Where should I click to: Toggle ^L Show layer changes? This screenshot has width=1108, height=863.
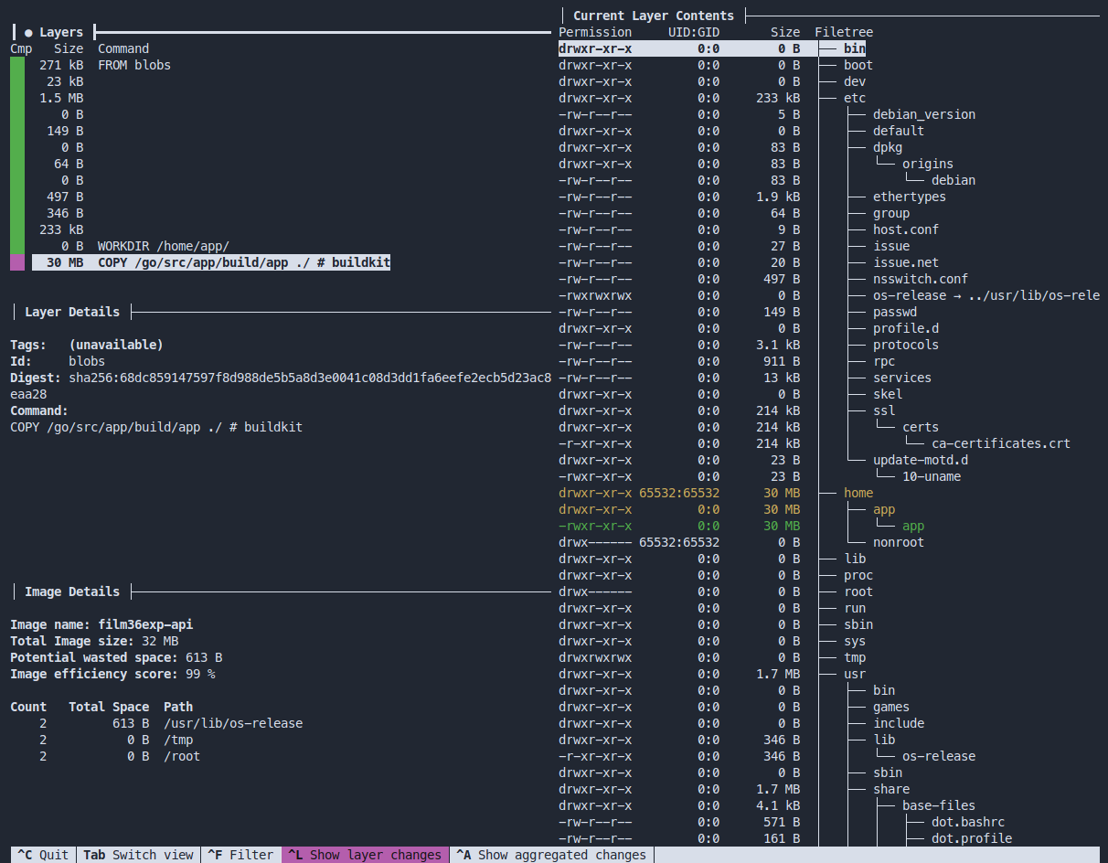364,855
